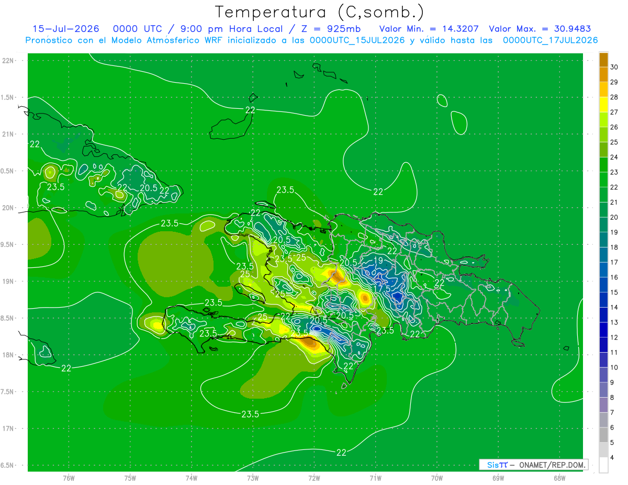Click the longitude axis label '73W'
This screenshot has height=485, width=628.
coord(253,478)
